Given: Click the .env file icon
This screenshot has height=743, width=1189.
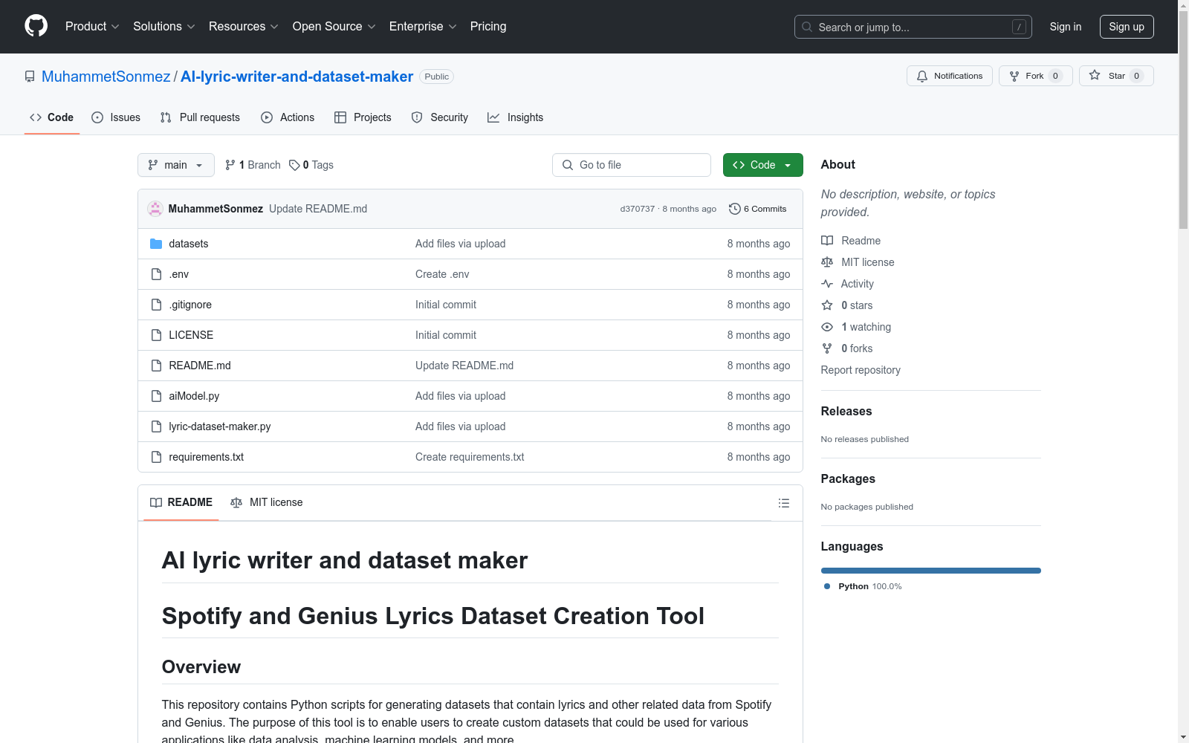Looking at the screenshot, I should coord(156,274).
